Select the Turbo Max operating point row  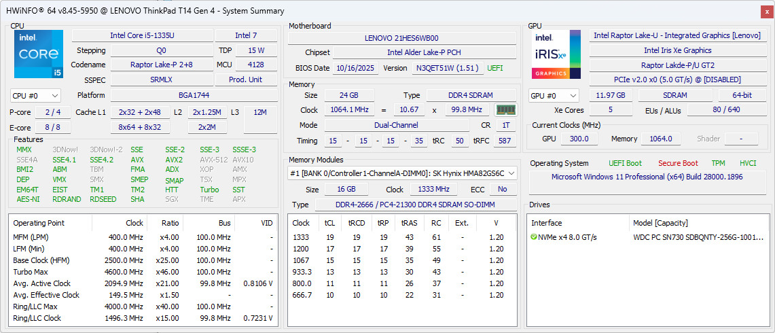143,272
